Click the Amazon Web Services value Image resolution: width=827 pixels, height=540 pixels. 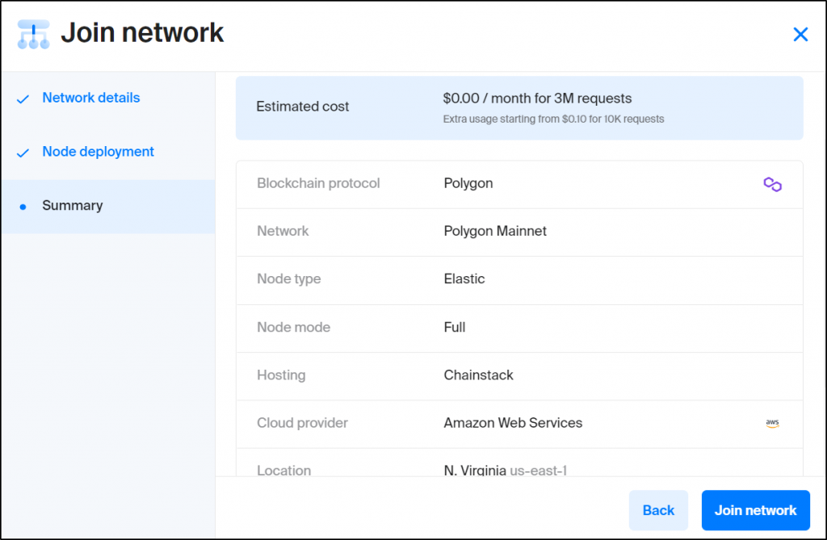coord(513,423)
